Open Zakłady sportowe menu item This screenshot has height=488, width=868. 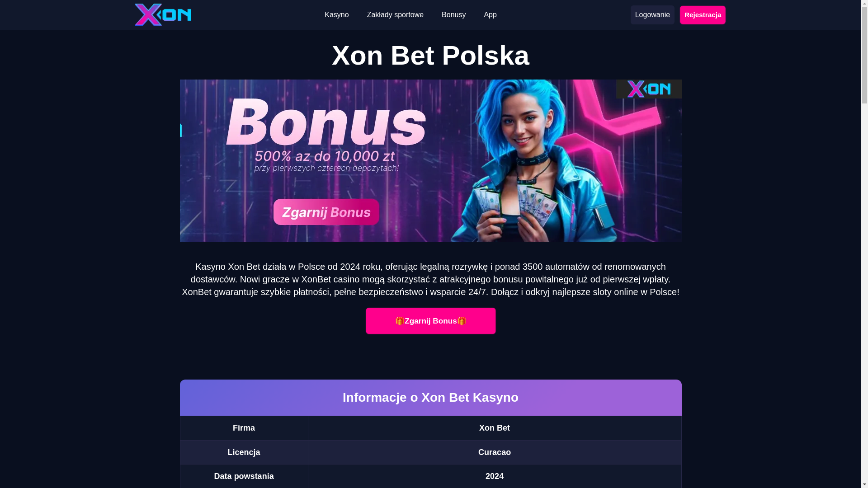[395, 15]
